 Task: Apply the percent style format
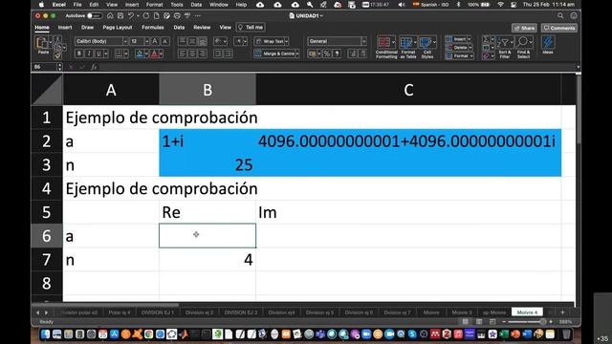[x=327, y=54]
